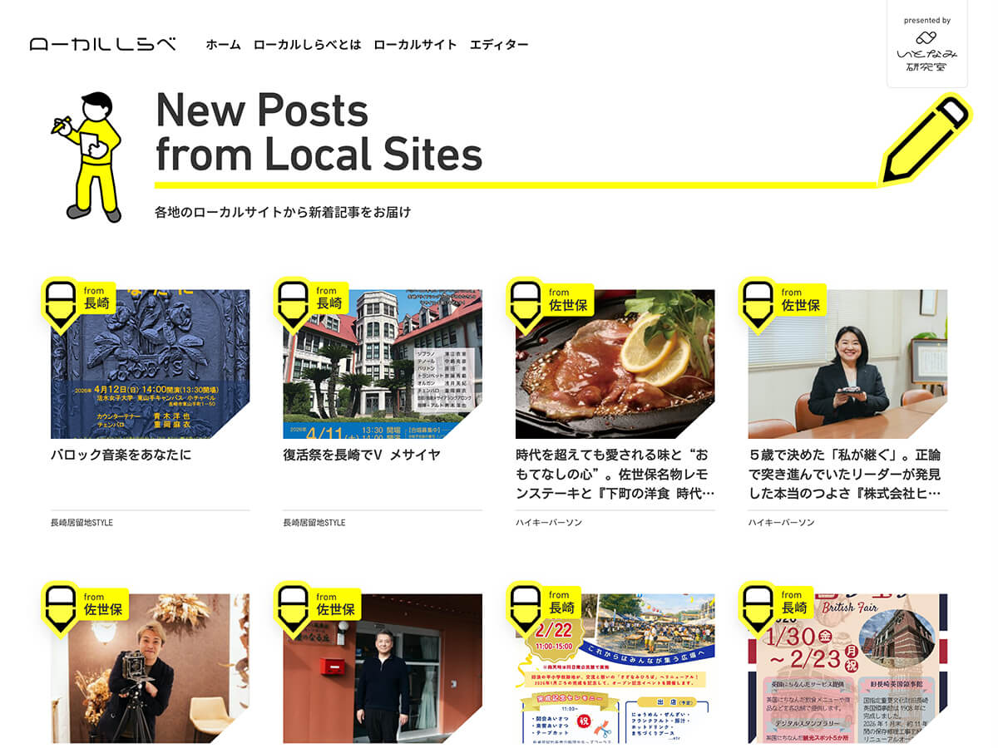
Task: Click the ローカルしらべ site logo
Action: pos(103,44)
